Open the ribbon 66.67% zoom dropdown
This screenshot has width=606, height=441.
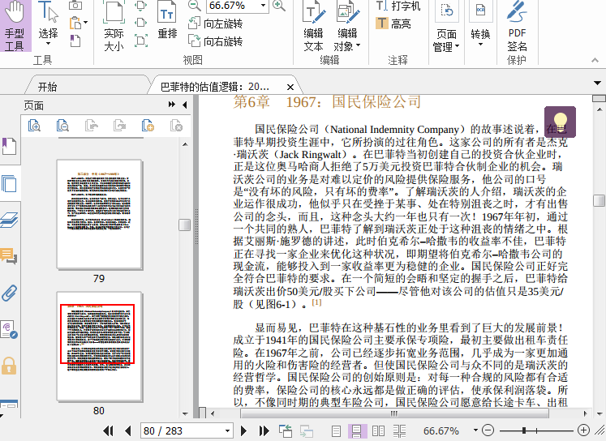[263, 6]
